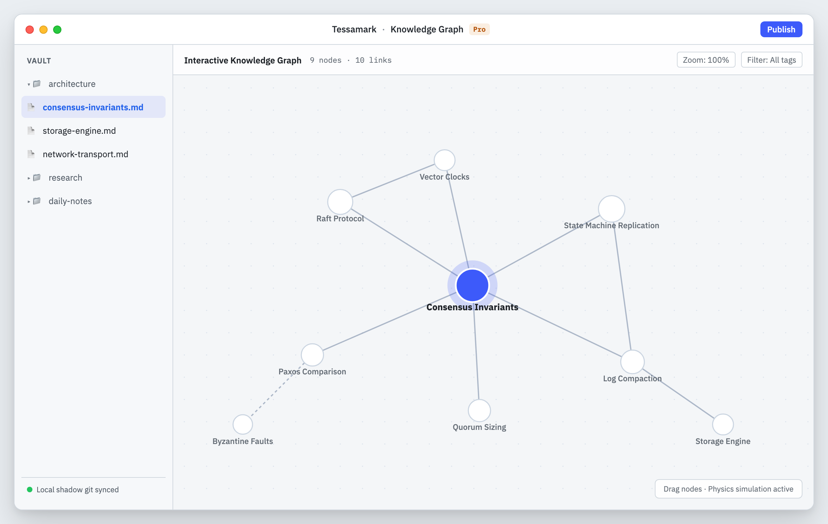Click the 'Knowledge Graph' title text
Image resolution: width=828 pixels, height=524 pixels.
tap(427, 29)
